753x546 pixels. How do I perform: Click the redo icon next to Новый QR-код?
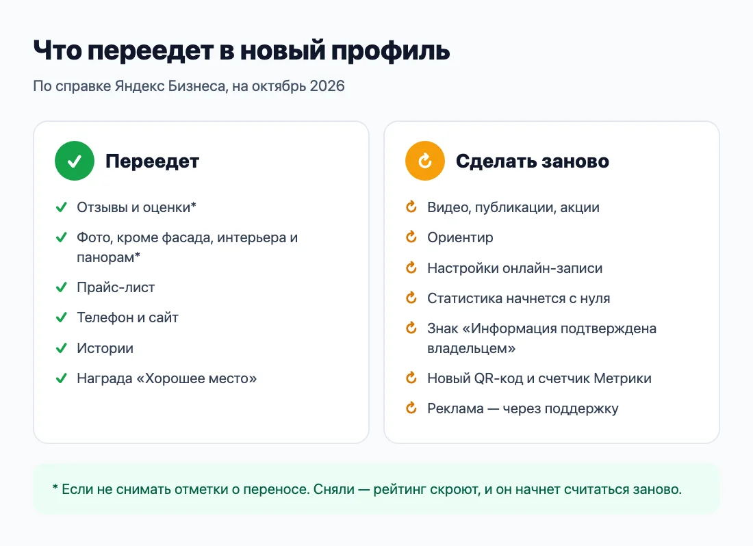pos(411,378)
